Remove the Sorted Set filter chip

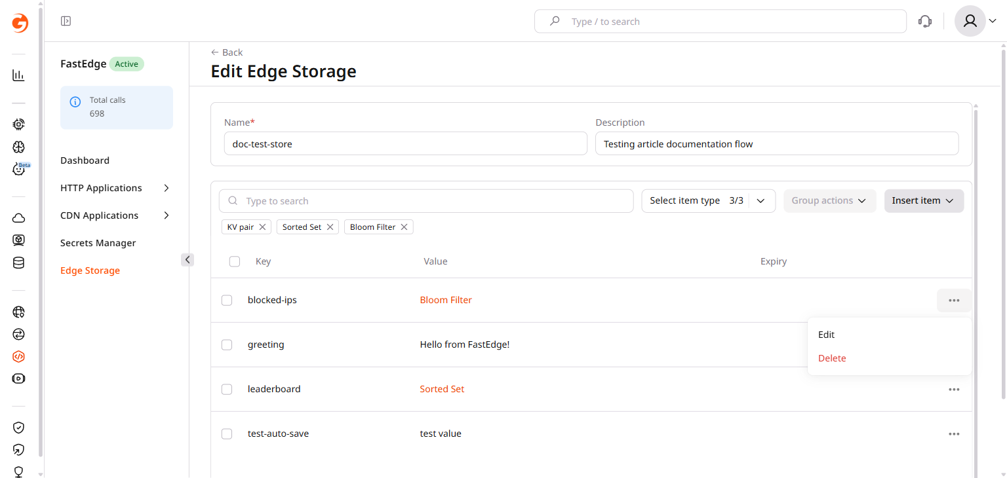pyautogui.click(x=330, y=227)
